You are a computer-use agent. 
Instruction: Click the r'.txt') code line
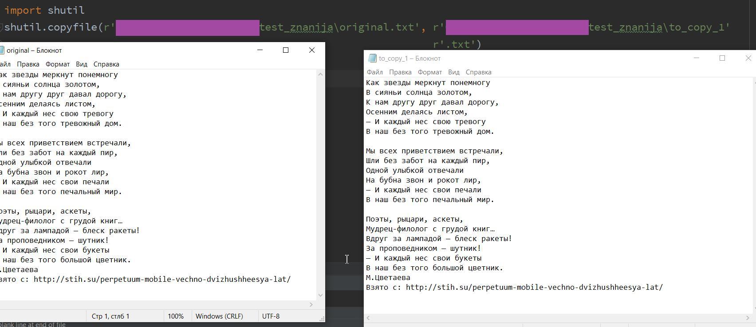click(x=457, y=44)
